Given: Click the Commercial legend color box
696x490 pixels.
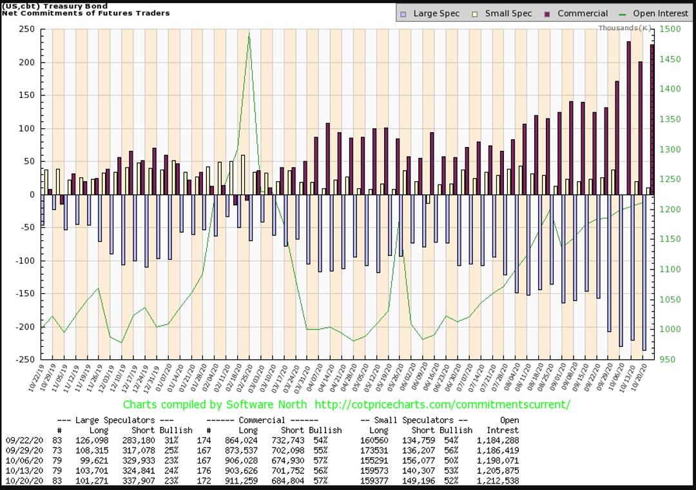Looking at the screenshot, I should (548, 14).
